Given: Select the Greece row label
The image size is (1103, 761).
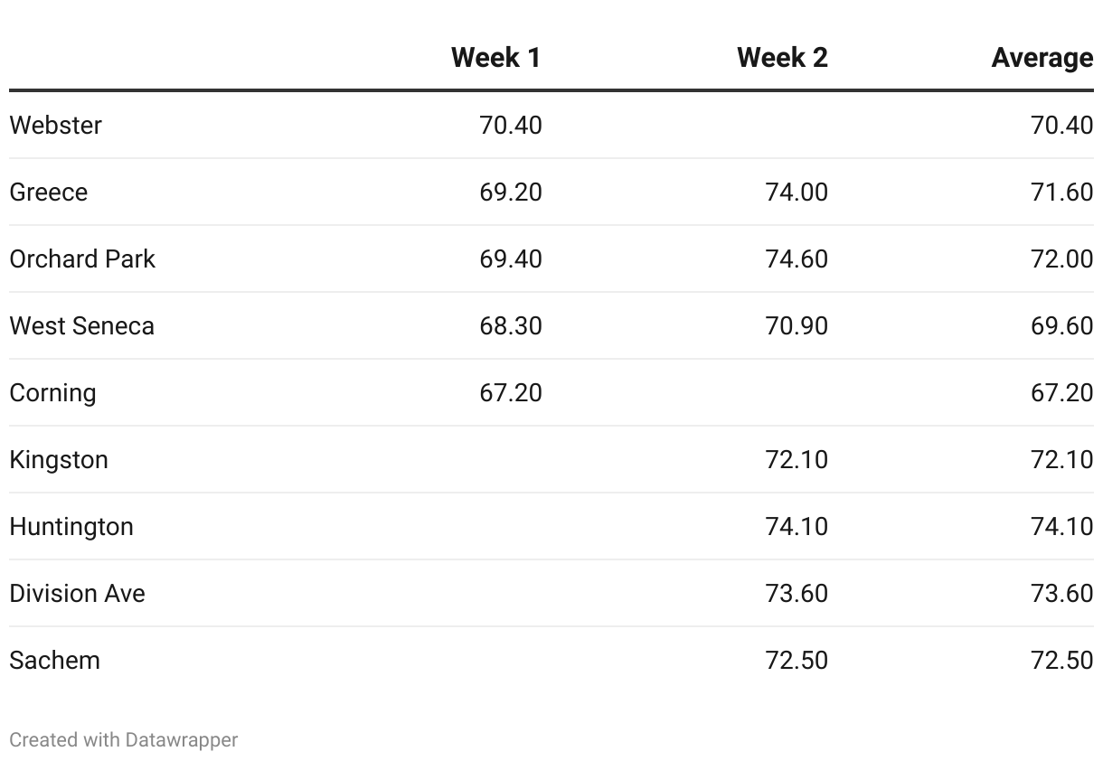Looking at the screenshot, I should [48, 192].
